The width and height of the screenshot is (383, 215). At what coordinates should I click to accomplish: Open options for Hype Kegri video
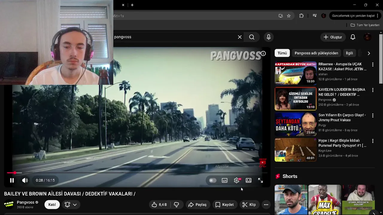pyautogui.click(x=373, y=141)
